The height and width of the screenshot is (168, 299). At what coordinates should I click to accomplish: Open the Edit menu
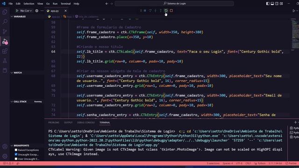(x=18, y=4)
